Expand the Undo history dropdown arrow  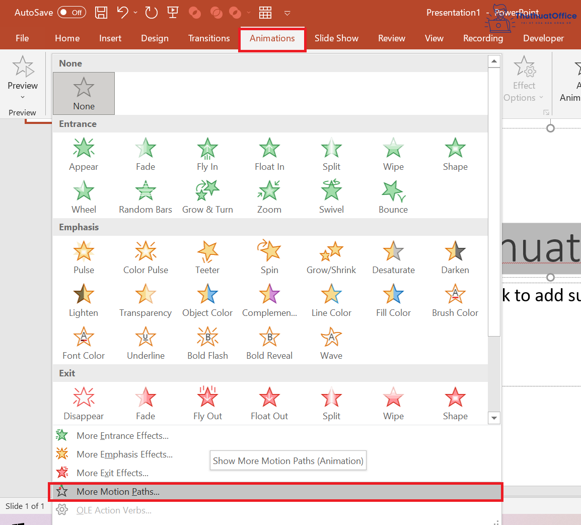[134, 13]
